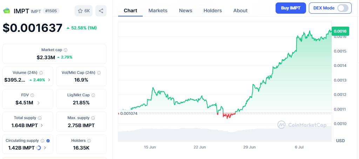Click the volume range strip below chart
The width and height of the screenshot is (359, 159).
pos(225,134)
